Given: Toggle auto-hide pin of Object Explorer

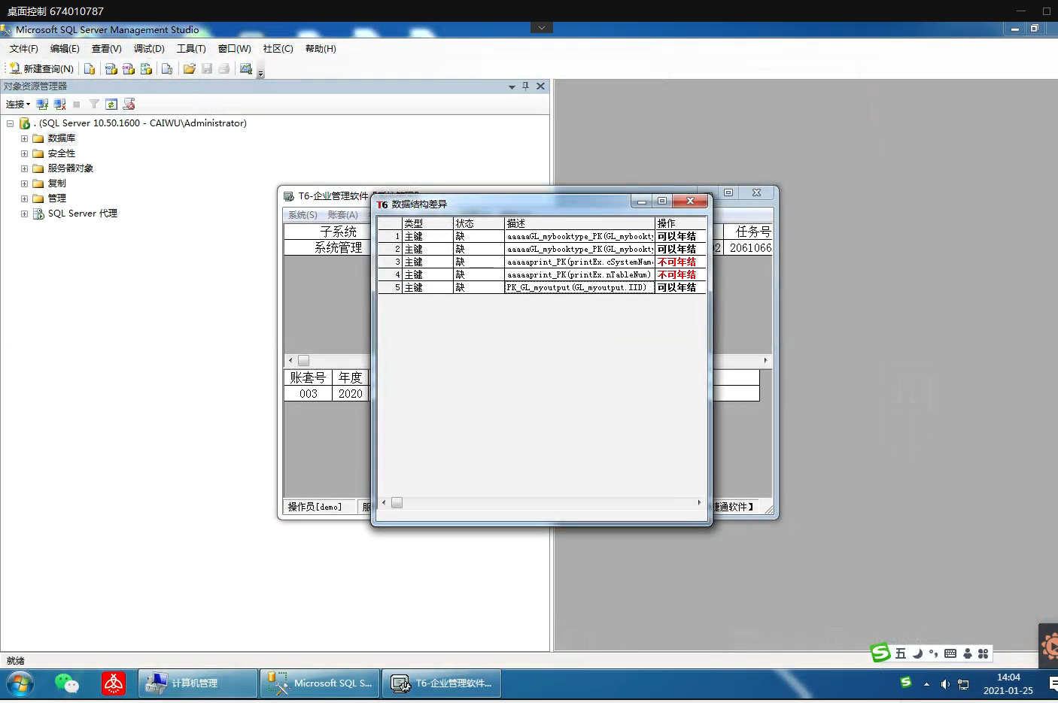Looking at the screenshot, I should (x=526, y=86).
